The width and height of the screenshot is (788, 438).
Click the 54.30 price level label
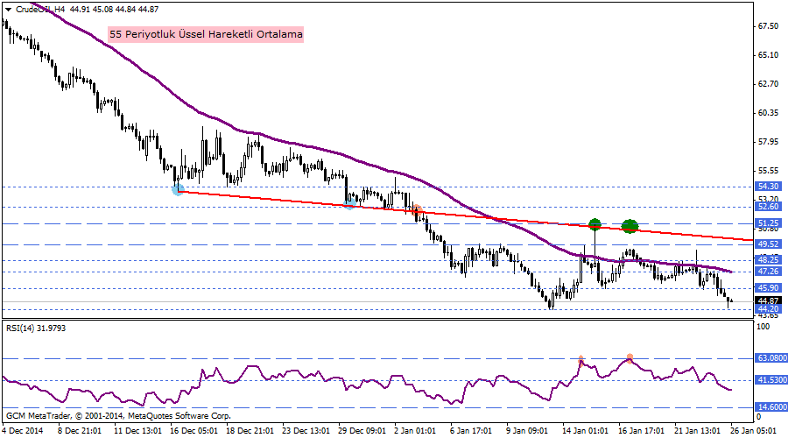(x=768, y=187)
